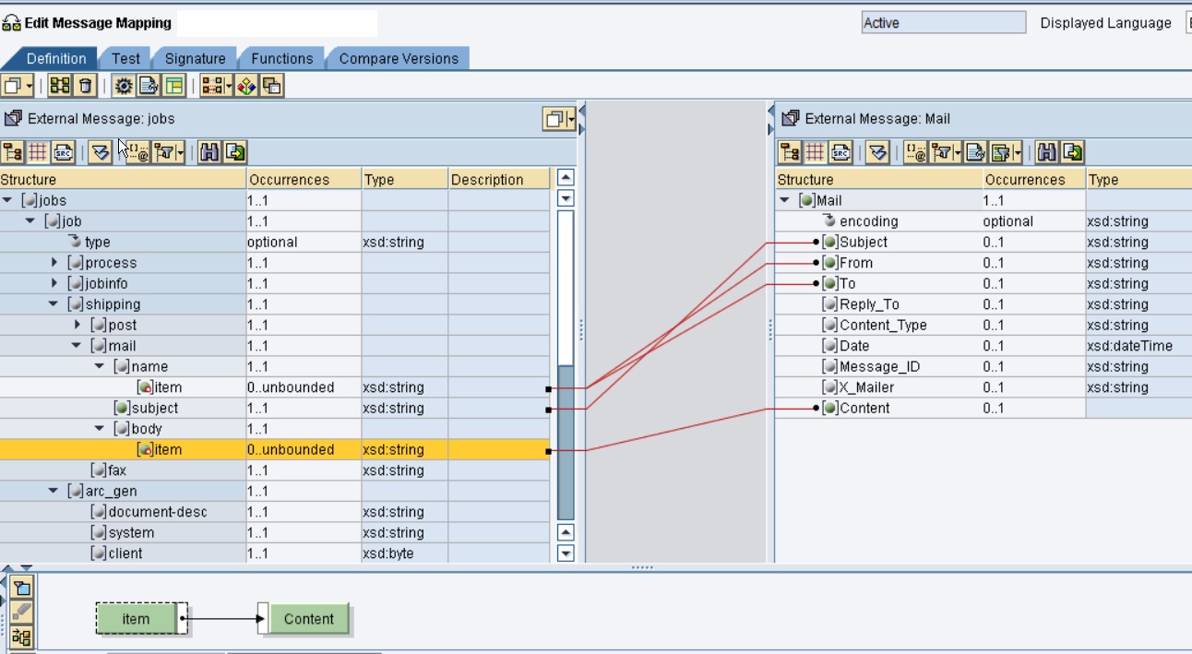The image size is (1192, 654).
Task: Click the Content target box in editor
Action: tap(308, 619)
